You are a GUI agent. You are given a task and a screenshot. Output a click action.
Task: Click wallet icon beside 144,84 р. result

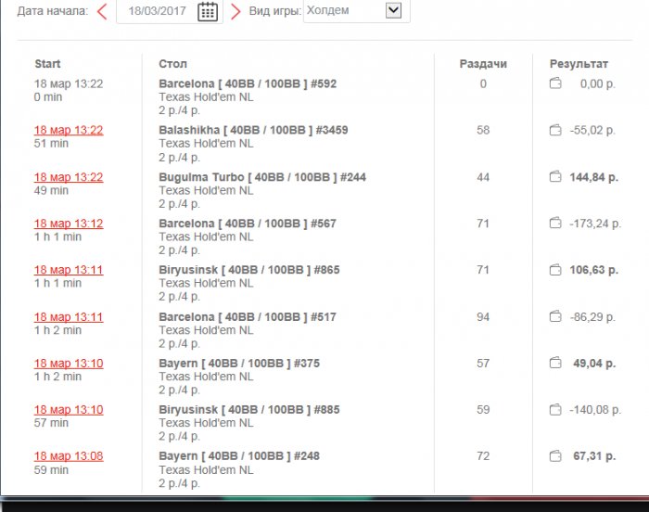(x=555, y=177)
